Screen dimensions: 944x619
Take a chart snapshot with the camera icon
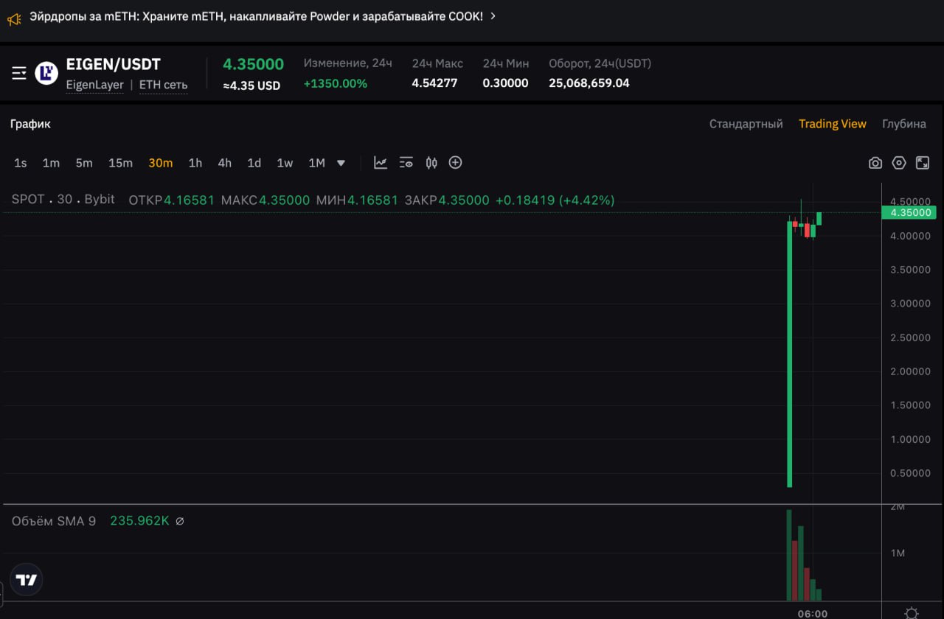[875, 163]
